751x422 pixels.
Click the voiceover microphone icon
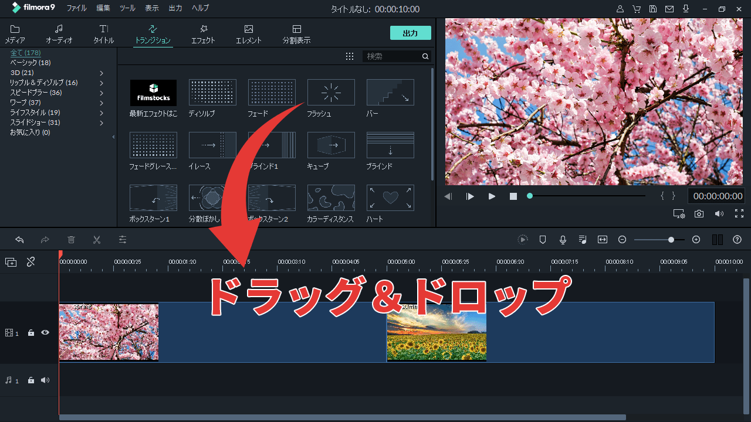coord(563,240)
